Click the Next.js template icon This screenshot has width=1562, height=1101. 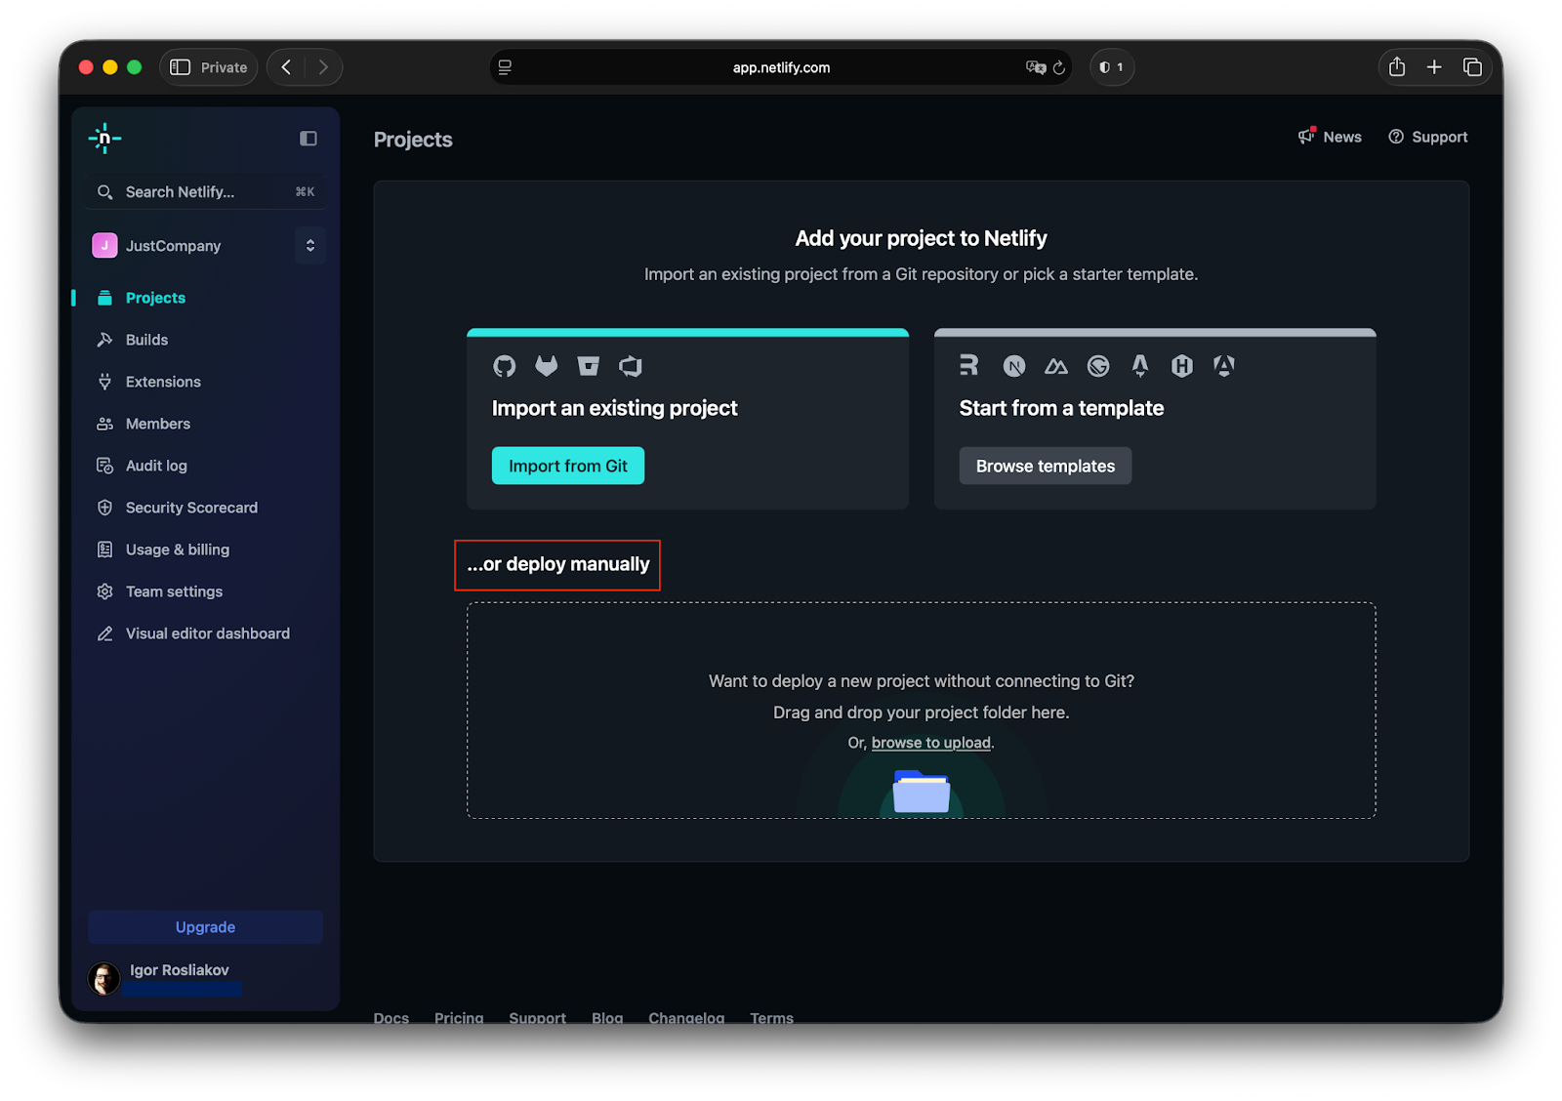coord(1014,366)
